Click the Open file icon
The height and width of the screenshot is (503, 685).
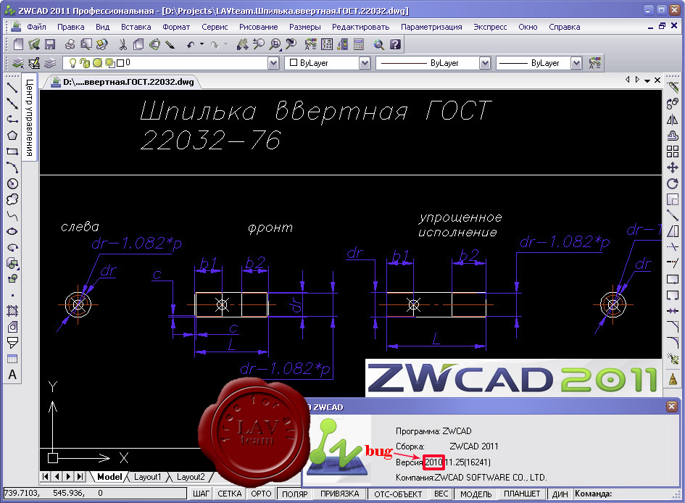point(33,44)
